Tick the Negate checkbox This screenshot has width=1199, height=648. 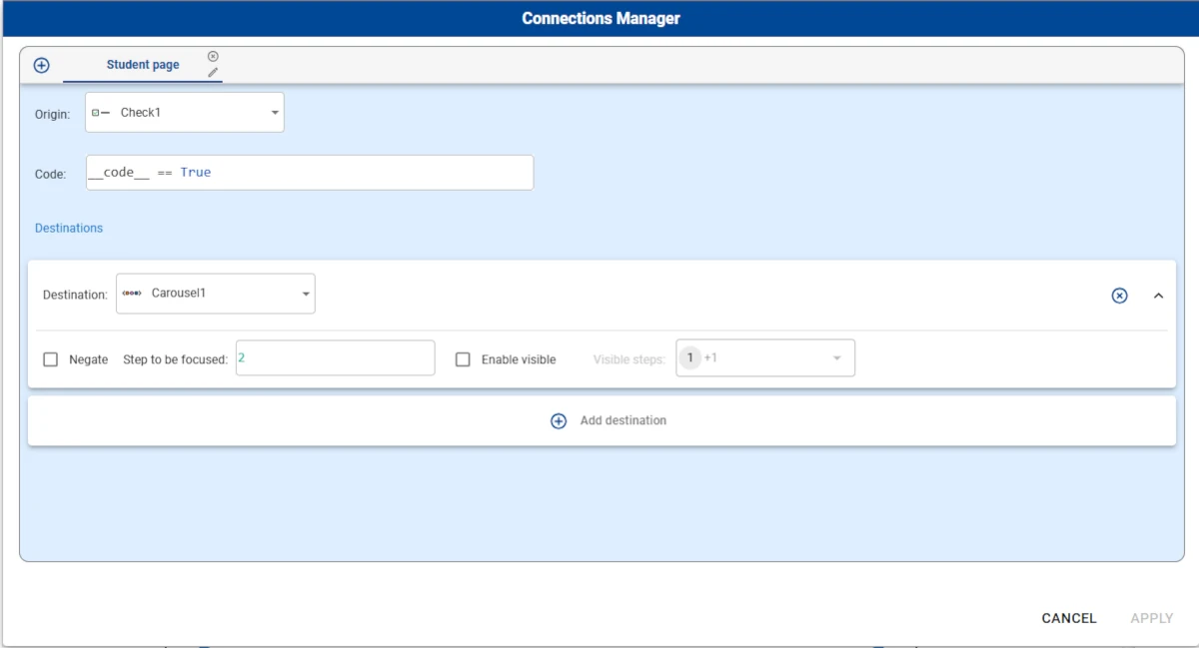pos(51,359)
